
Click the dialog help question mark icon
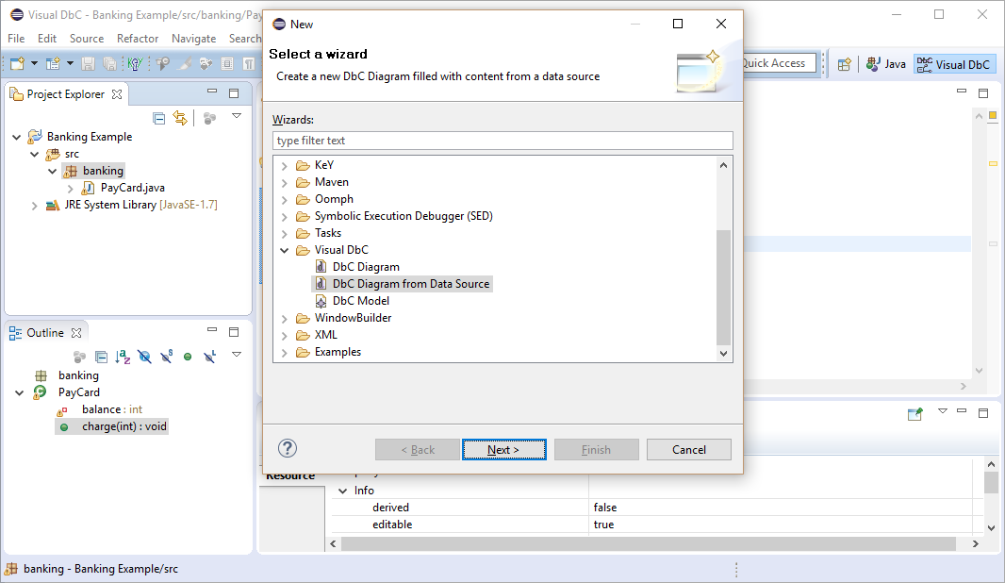click(x=288, y=448)
